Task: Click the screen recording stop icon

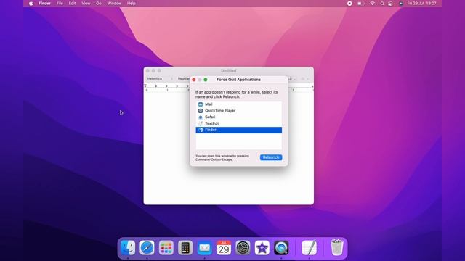Action: 349,3
